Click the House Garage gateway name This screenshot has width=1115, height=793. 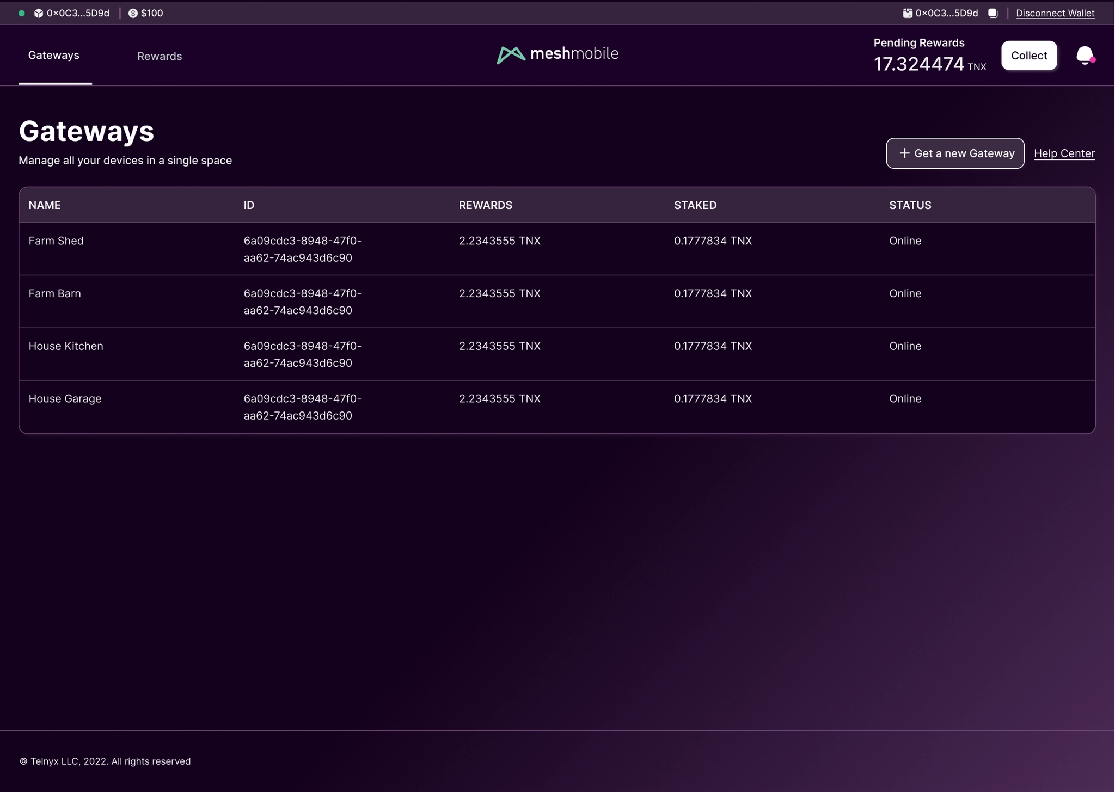point(65,399)
